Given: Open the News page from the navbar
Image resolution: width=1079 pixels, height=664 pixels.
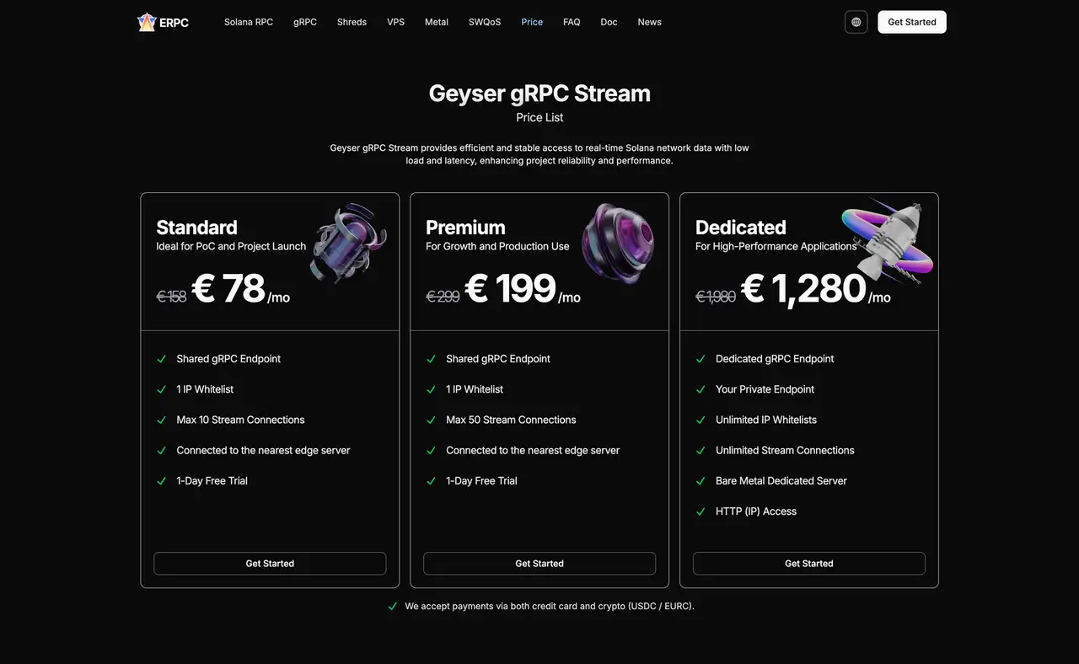Looking at the screenshot, I should pos(649,22).
